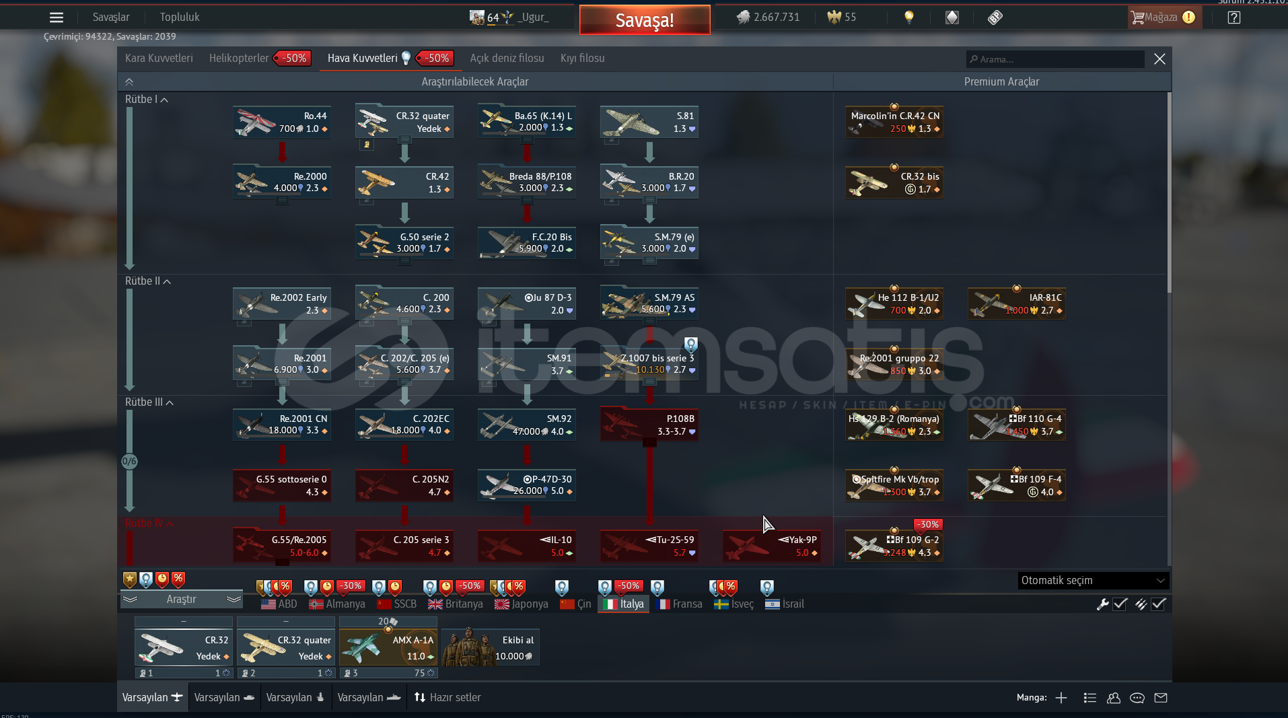Switch to Kıyı filosu tab
Image resolution: width=1288 pixels, height=718 pixels.
click(583, 59)
